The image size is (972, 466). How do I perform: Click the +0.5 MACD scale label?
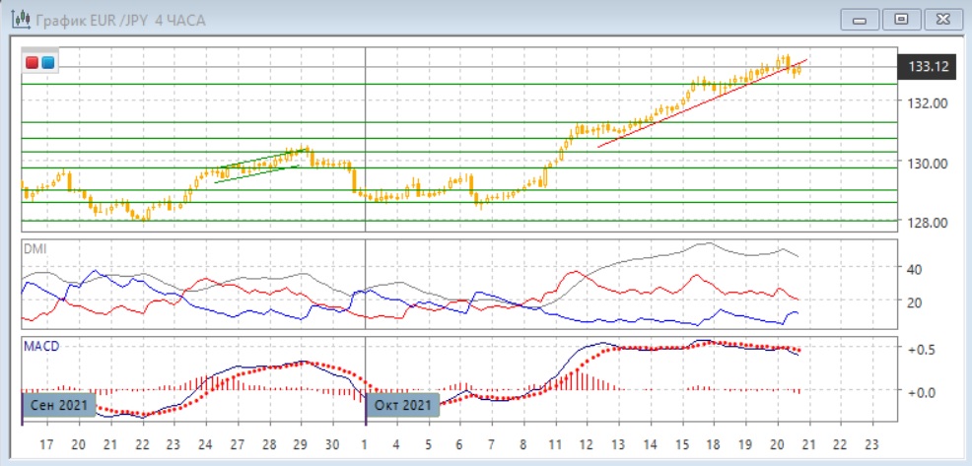coord(920,350)
